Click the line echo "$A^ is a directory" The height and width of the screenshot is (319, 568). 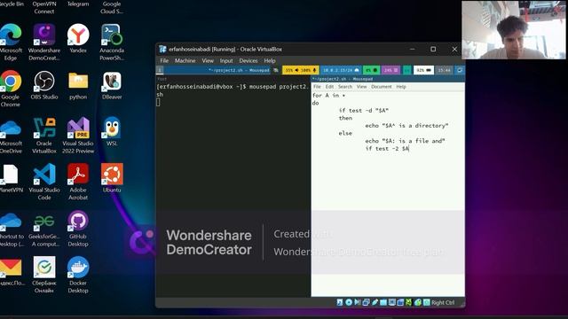pos(406,126)
